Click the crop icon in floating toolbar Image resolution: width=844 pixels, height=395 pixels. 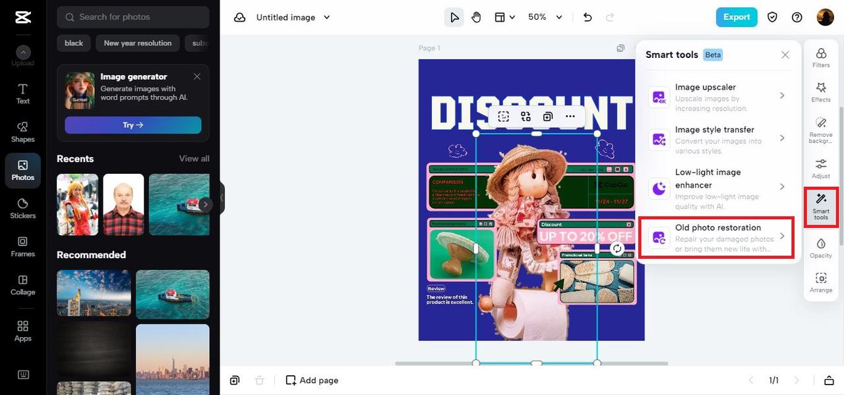coord(504,117)
